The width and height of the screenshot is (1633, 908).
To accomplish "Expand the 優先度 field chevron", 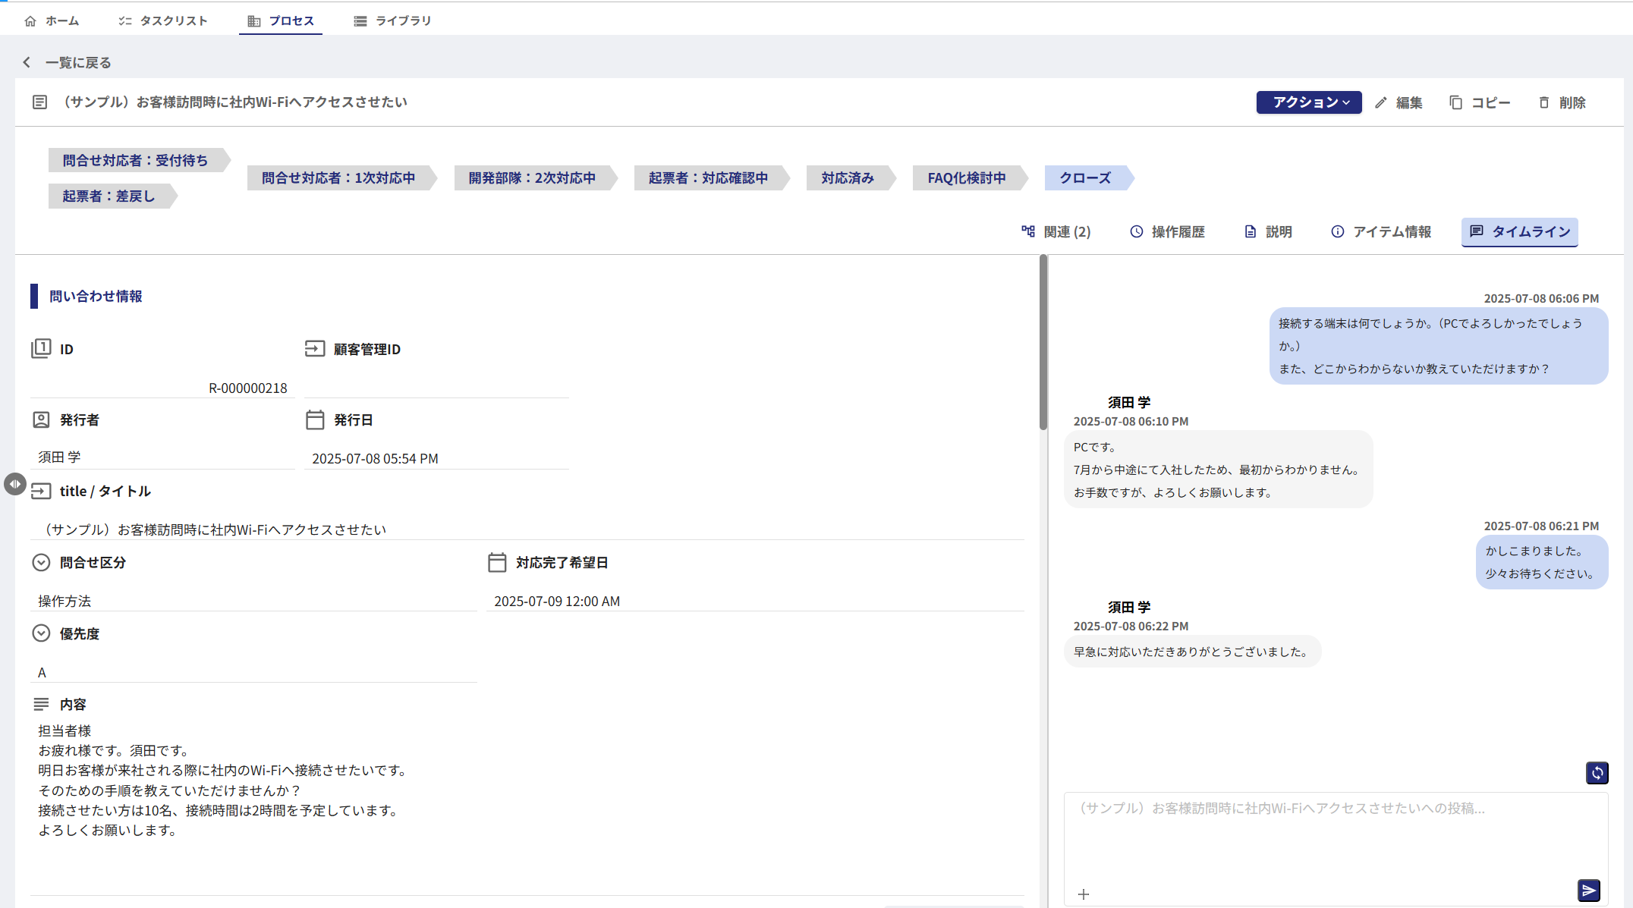I will tap(41, 633).
